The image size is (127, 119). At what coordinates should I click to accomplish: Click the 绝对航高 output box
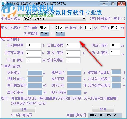(x=35, y=73)
